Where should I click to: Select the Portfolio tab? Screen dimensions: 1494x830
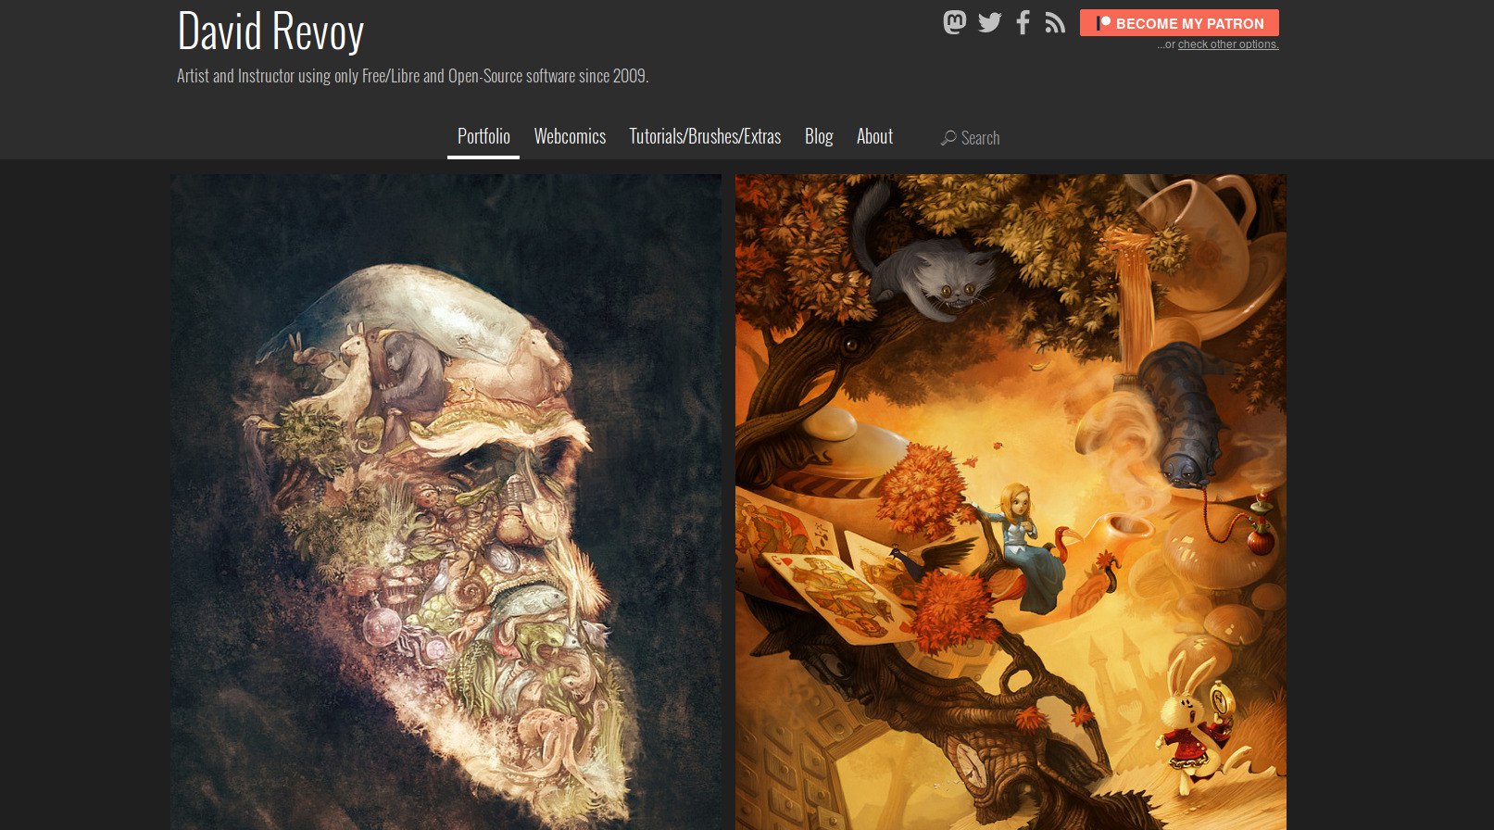[x=483, y=136]
